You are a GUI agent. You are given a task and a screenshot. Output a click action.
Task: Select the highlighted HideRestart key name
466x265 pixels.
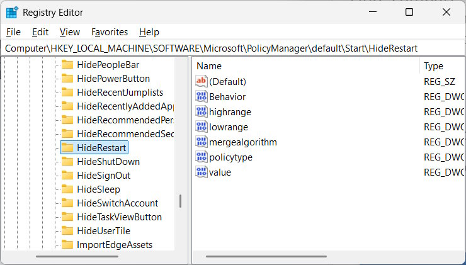tap(101, 148)
